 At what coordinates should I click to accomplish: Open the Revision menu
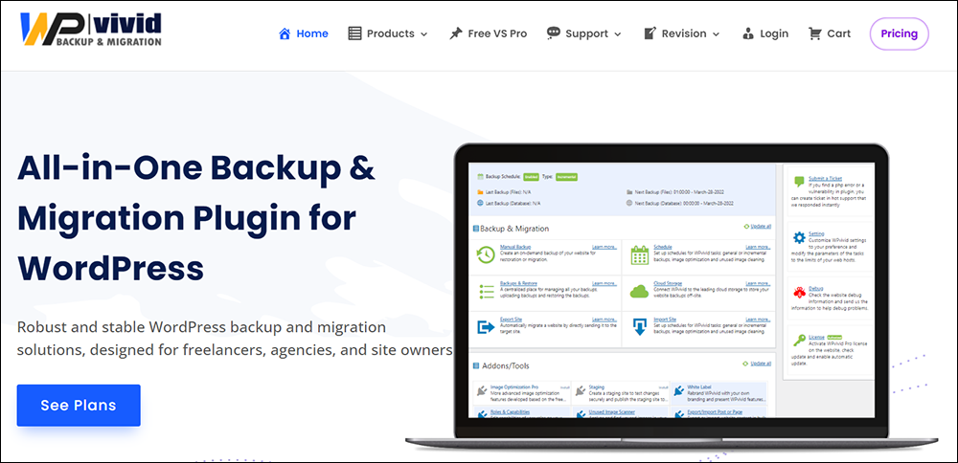(682, 33)
